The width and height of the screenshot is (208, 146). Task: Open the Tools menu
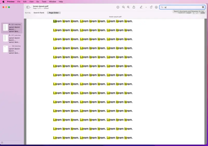(44, 2)
